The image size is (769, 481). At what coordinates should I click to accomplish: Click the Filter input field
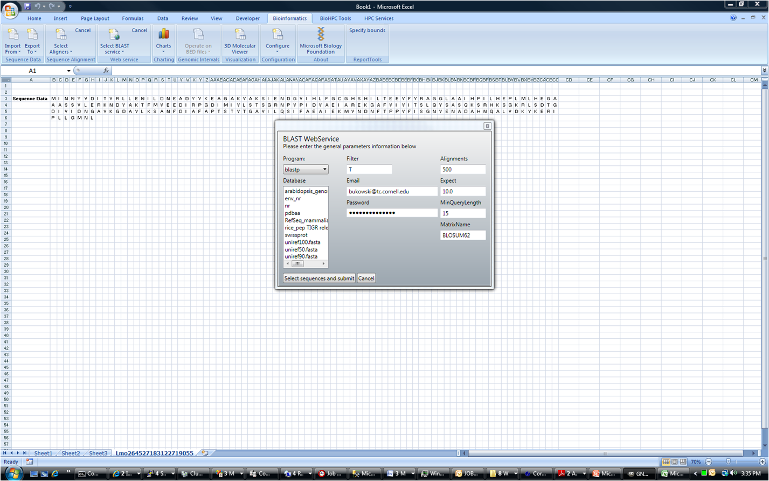(369, 169)
